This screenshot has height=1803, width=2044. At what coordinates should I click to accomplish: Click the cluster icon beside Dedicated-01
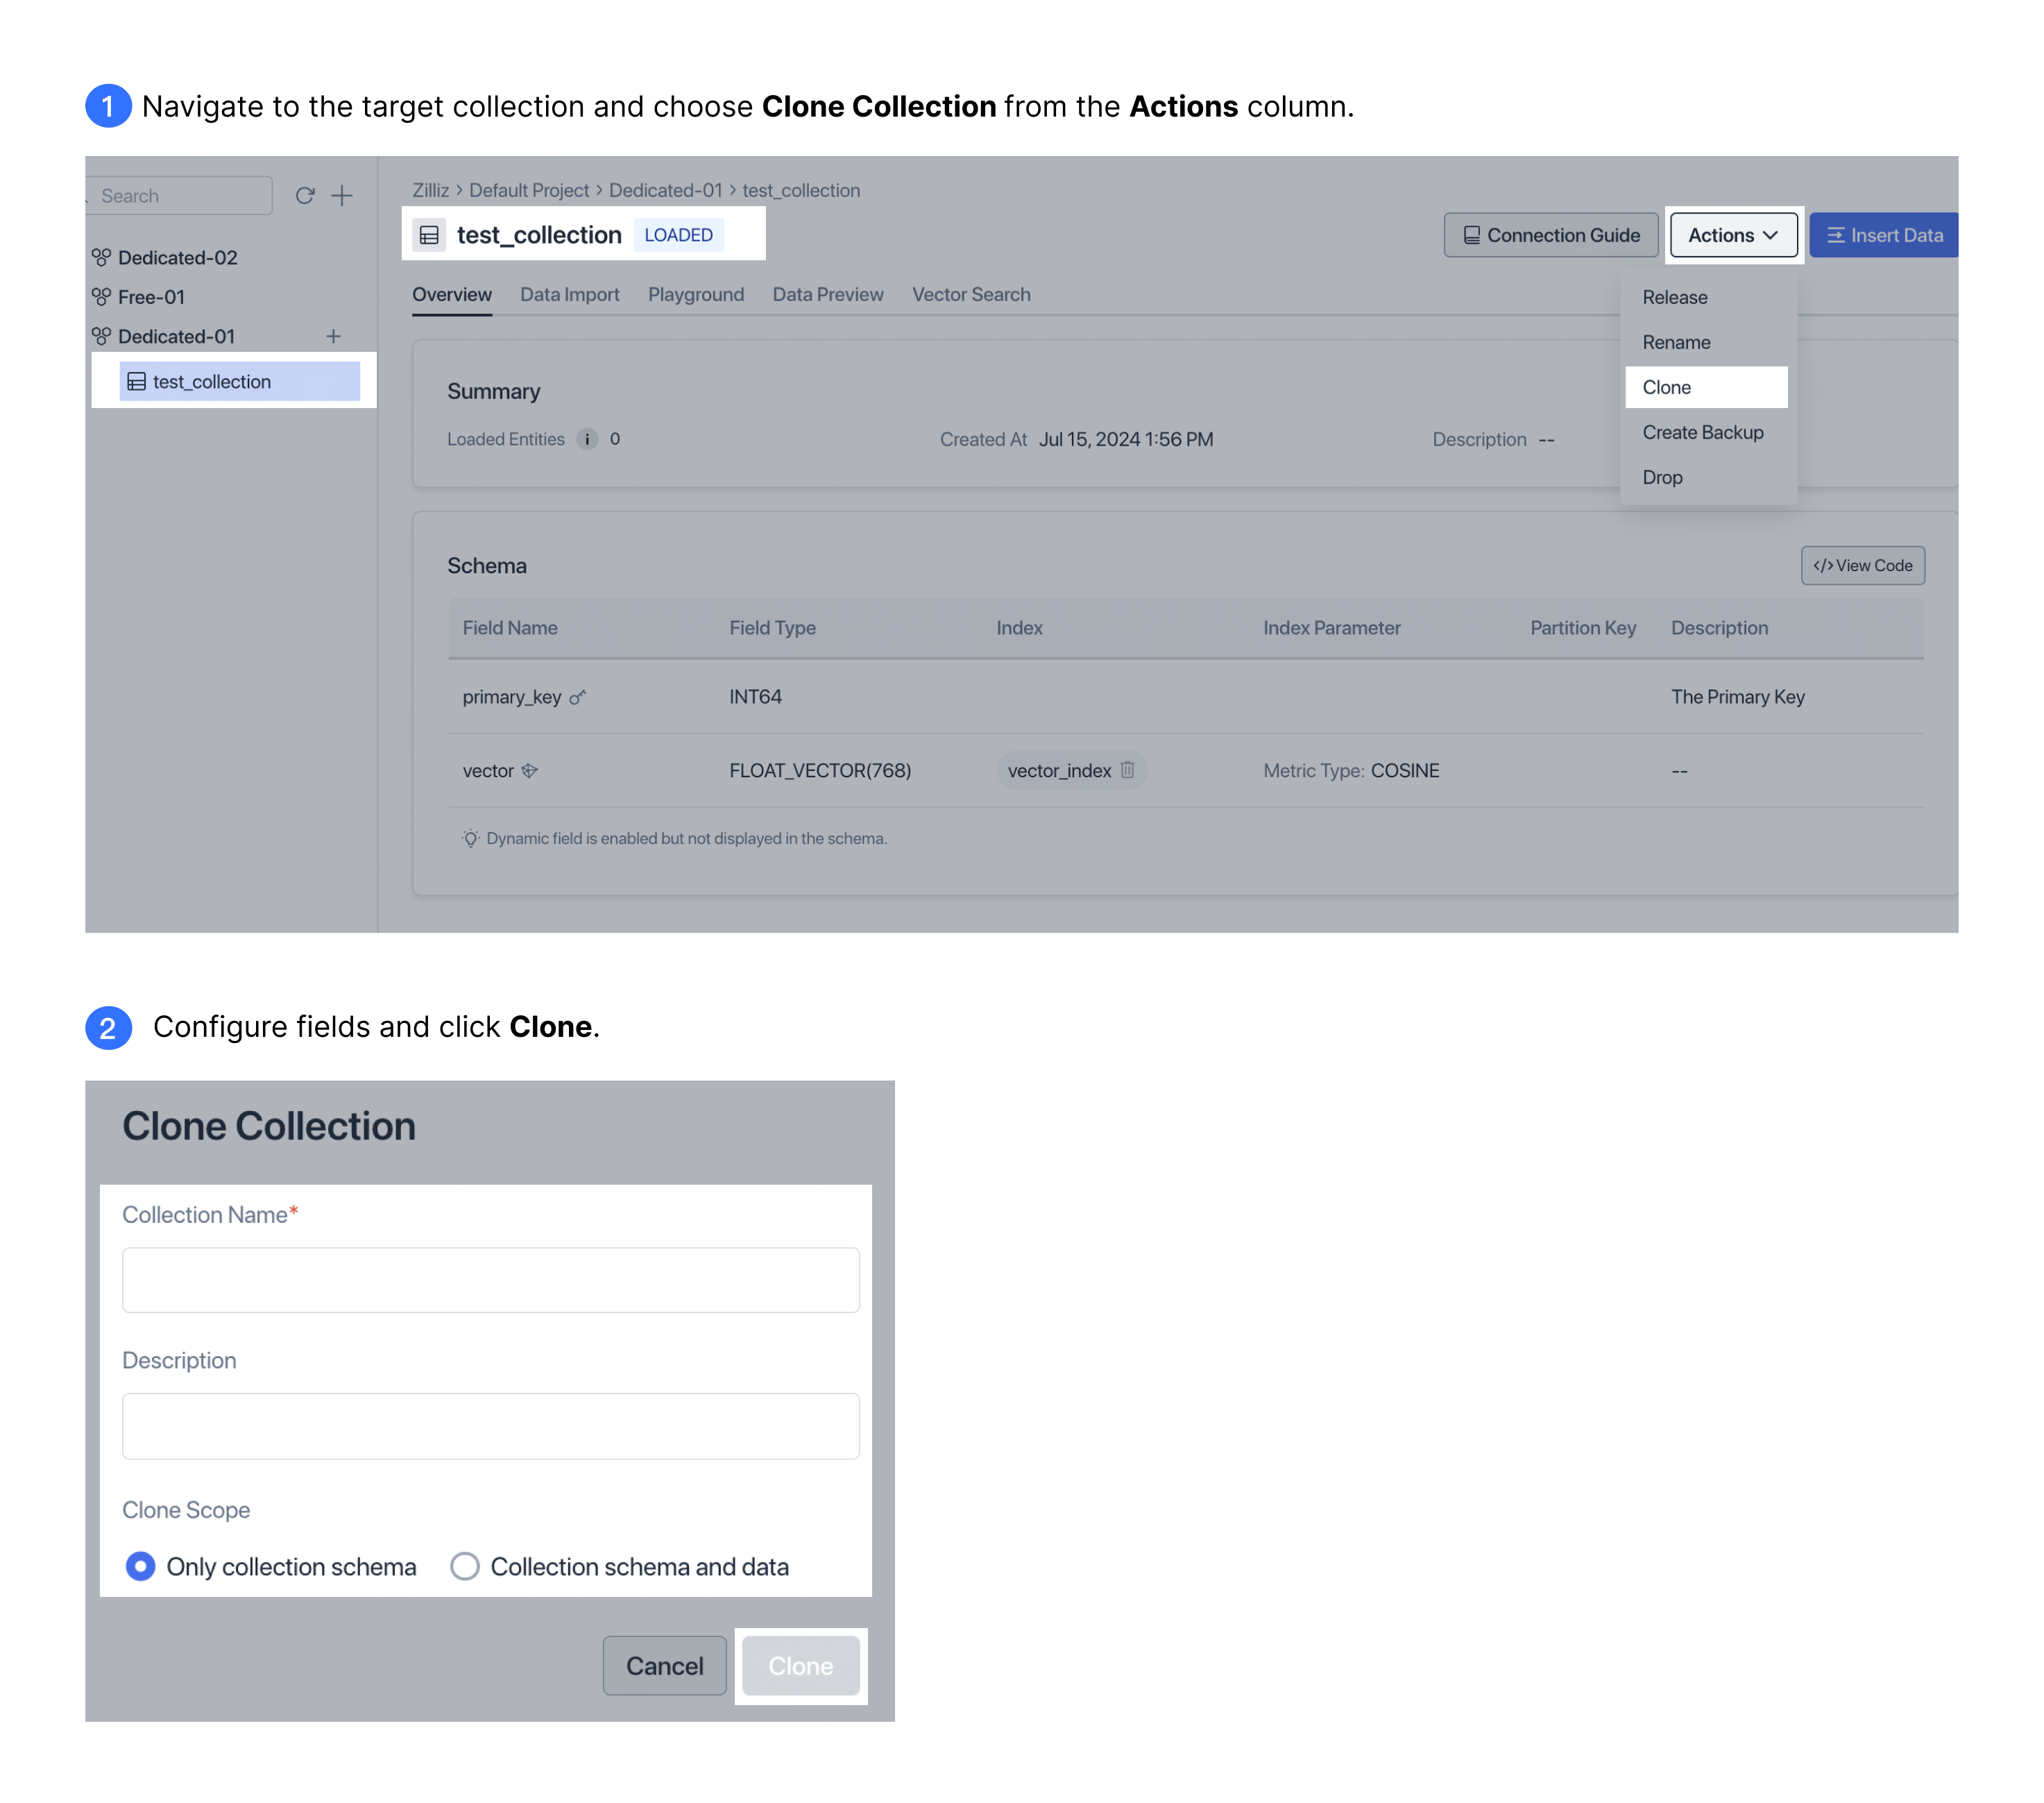(x=101, y=336)
